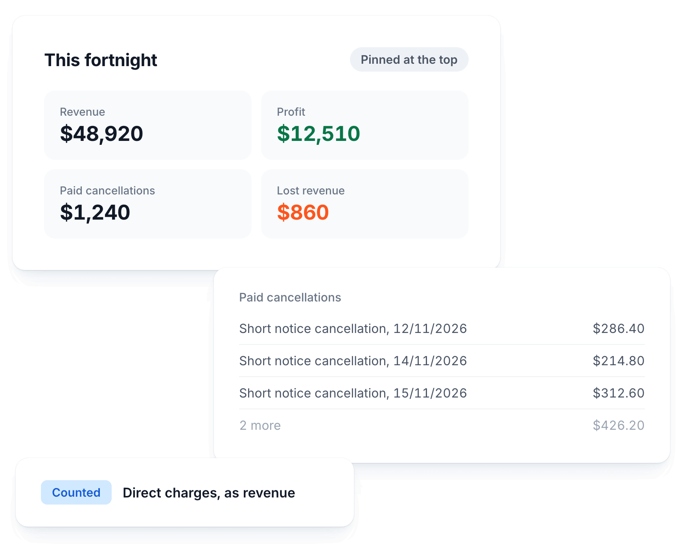Image resolution: width=692 pixels, height=551 pixels.
Task: Click the $214.80 amount
Action: (x=618, y=361)
